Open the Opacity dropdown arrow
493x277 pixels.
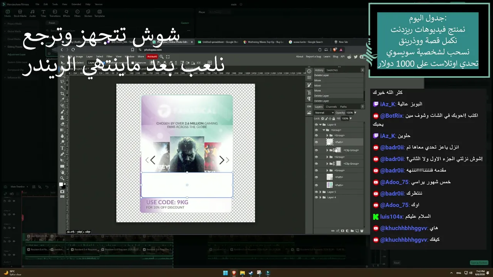355,113
